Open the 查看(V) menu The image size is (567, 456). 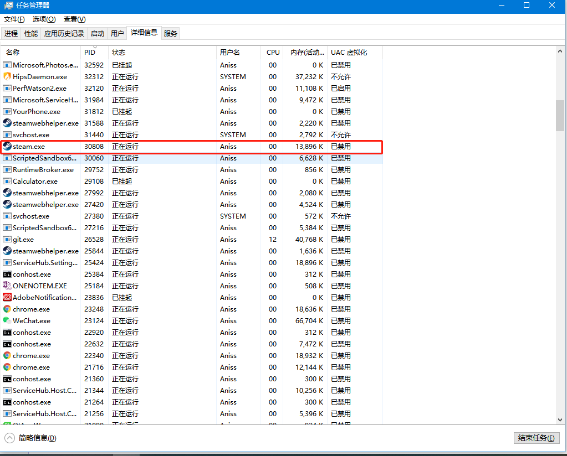75,19
